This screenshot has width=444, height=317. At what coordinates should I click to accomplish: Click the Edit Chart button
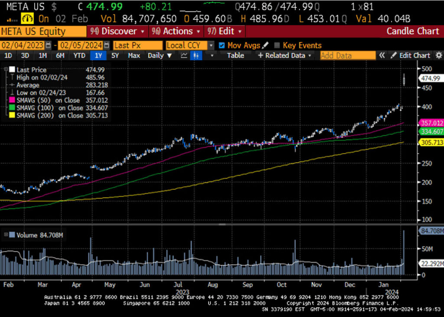click(411, 55)
